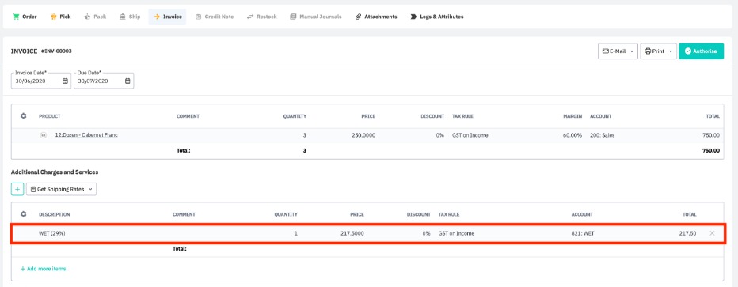Expand the E-Mail dropdown

tap(618, 51)
